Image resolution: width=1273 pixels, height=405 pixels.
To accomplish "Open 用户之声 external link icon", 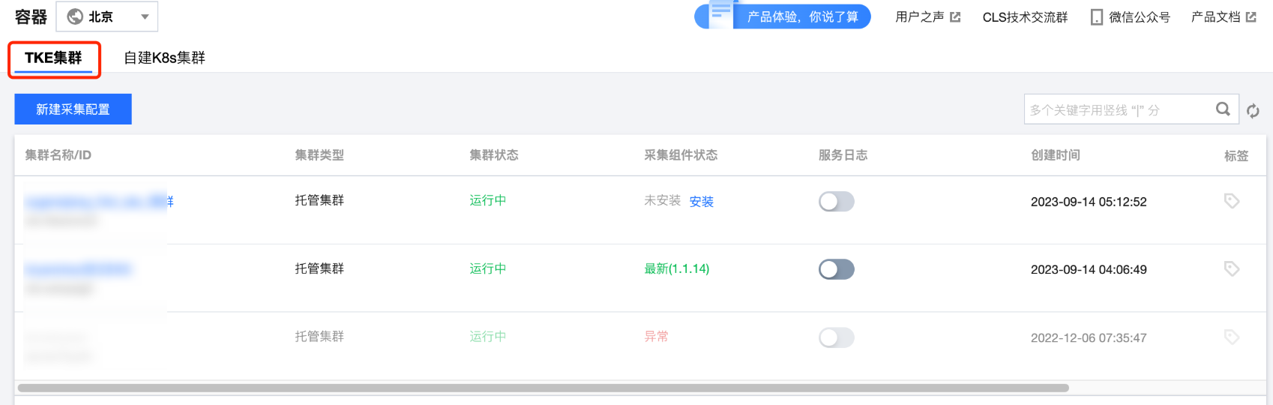I will (x=955, y=17).
